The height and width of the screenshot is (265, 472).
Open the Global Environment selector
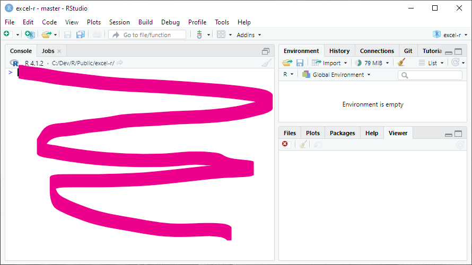click(336, 75)
